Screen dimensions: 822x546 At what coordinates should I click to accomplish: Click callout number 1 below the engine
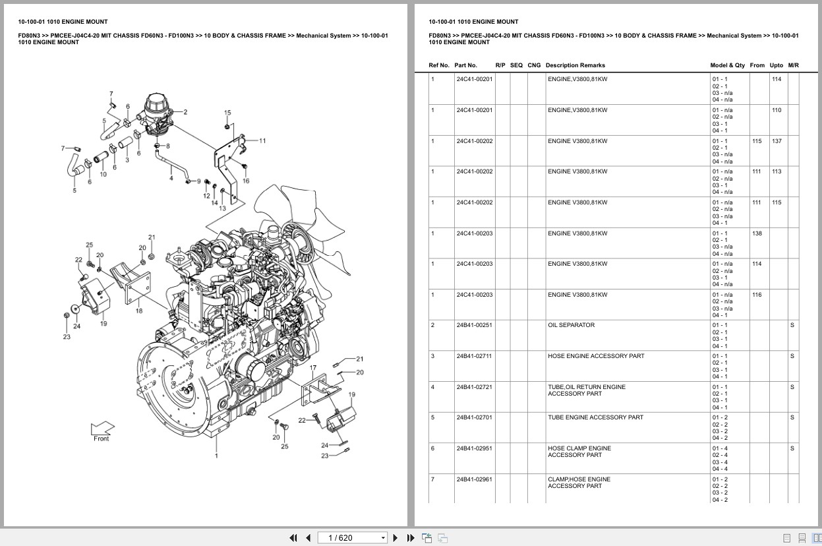tap(216, 455)
